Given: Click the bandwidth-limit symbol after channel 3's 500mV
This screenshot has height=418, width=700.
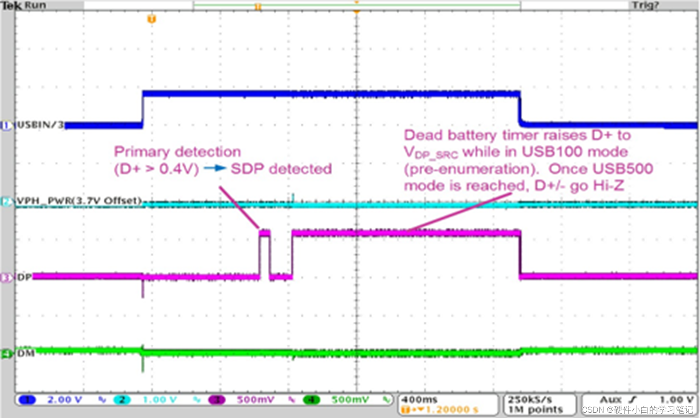Looking at the screenshot, I should click(292, 400).
